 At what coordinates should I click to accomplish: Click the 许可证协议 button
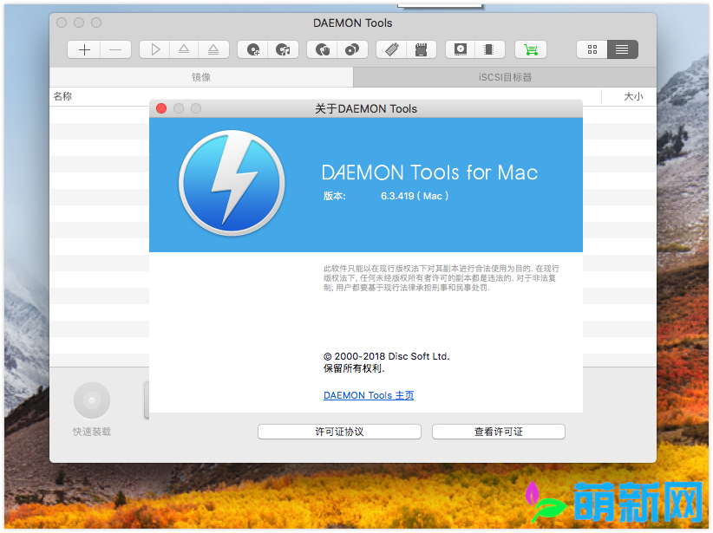point(338,432)
